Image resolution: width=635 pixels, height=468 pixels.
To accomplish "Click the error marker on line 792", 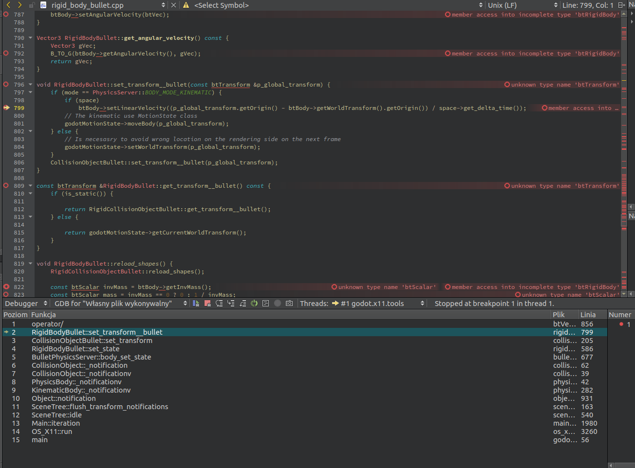I will pyautogui.click(x=6, y=53).
